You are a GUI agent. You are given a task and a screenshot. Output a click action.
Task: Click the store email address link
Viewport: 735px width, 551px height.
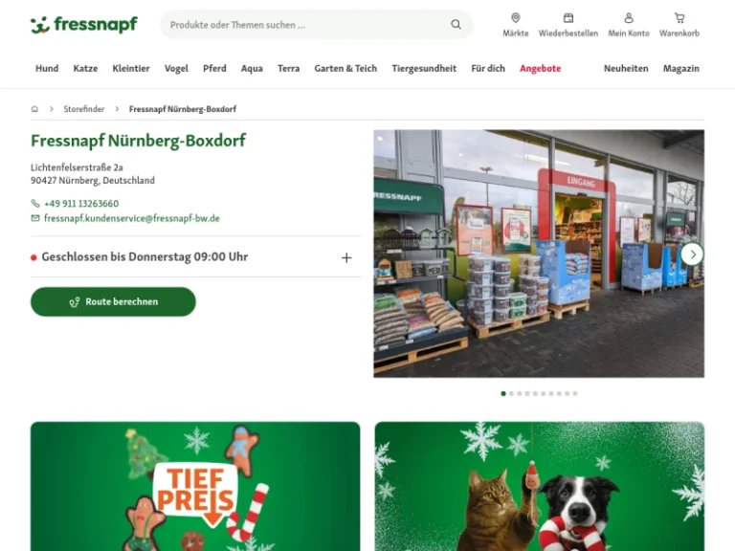(132, 218)
